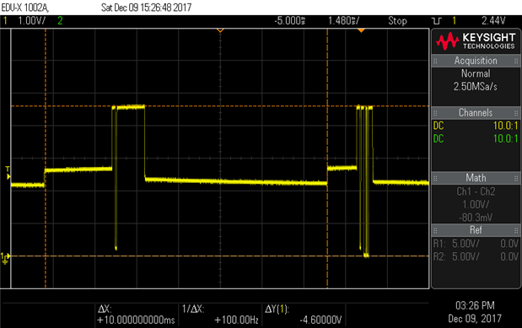Image resolution: width=522 pixels, height=328 pixels.
Task: Click the Keysight Technologies logo
Action: click(x=476, y=41)
